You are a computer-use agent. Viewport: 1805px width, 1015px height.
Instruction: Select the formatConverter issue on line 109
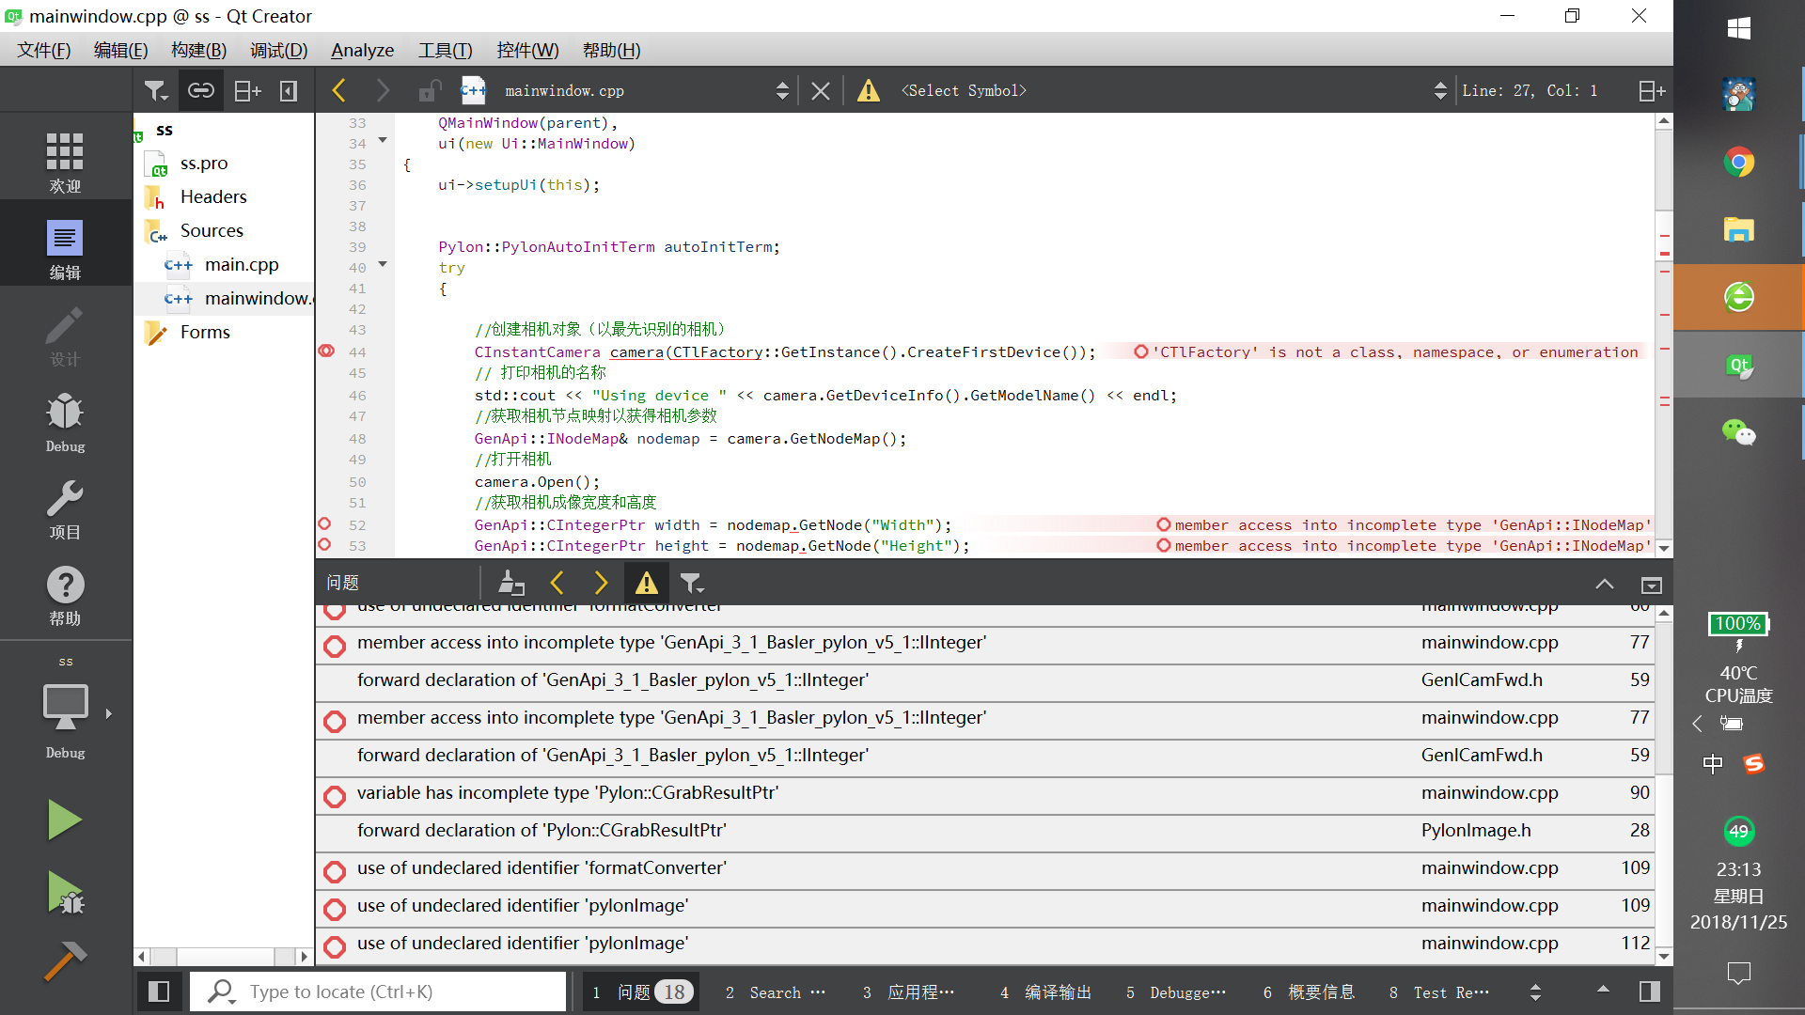(x=984, y=869)
